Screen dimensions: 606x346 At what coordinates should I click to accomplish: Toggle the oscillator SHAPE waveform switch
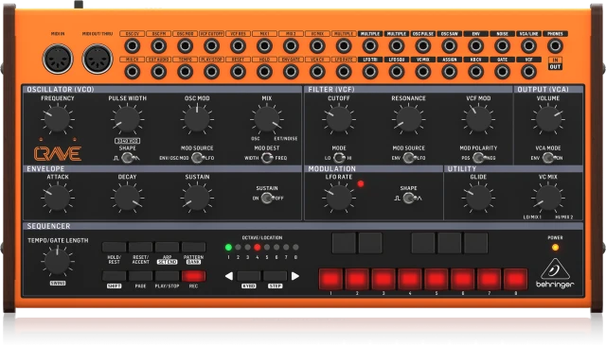pyautogui.click(x=128, y=158)
